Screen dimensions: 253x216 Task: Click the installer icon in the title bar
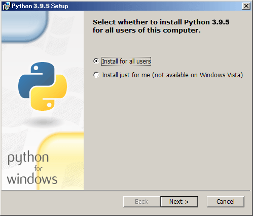click(6, 6)
